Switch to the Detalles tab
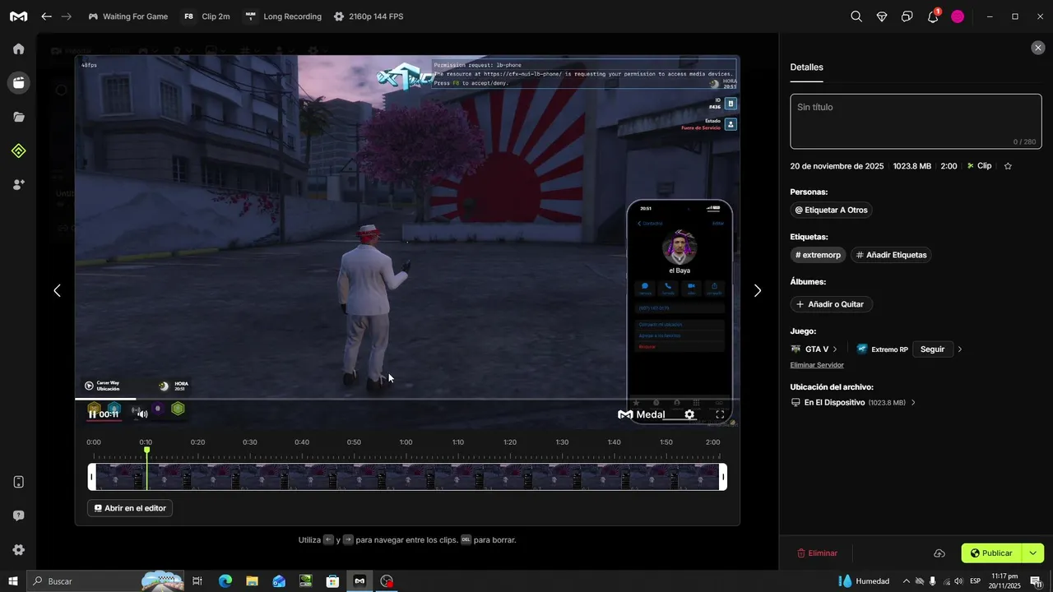Image resolution: width=1053 pixels, height=592 pixels. 806,67
